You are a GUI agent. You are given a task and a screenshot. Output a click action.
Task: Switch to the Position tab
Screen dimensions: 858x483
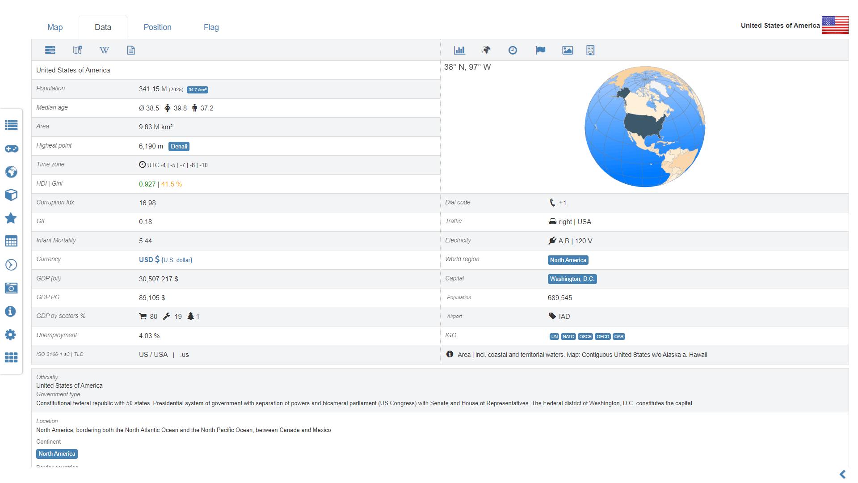[157, 27]
